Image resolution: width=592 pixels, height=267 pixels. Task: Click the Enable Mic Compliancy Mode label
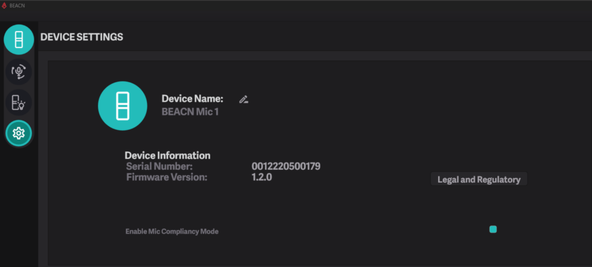172,231
